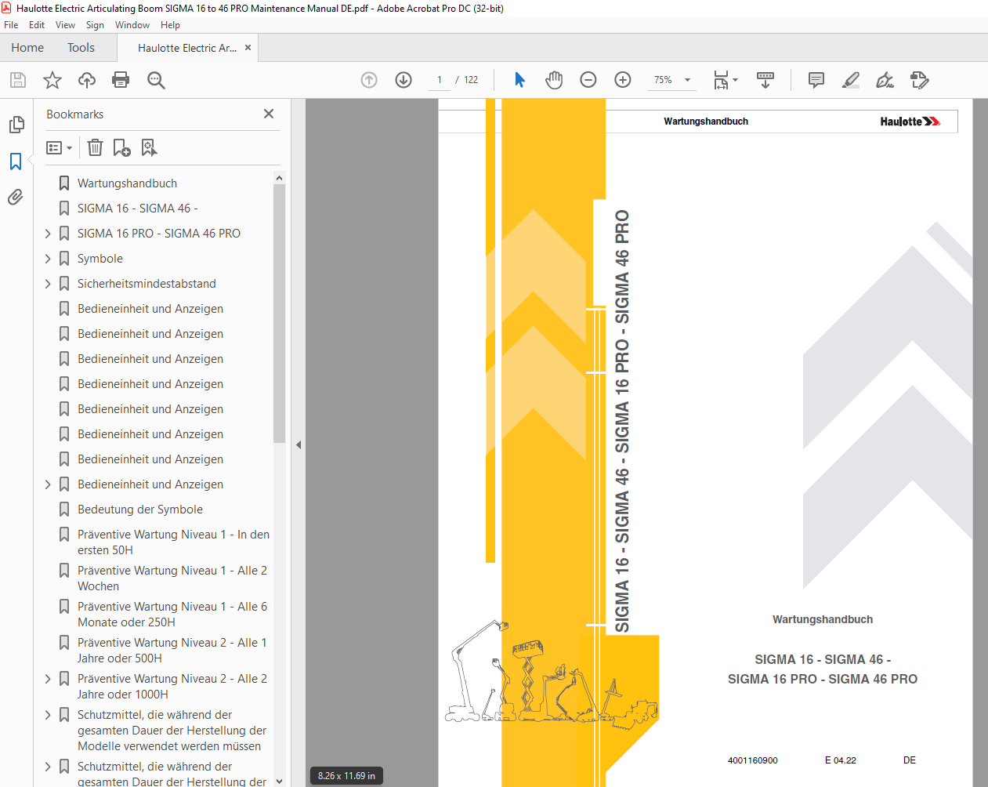
Task: Open the Wartungshandbuch bookmark
Action: coord(127,183)
